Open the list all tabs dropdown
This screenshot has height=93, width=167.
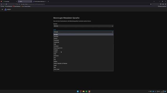click(154, 2)
